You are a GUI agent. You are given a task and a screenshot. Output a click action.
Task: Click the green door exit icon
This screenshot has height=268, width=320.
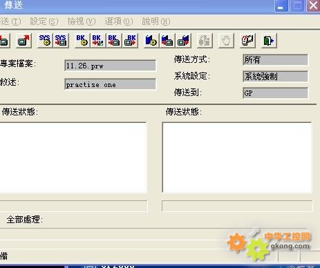269,41
